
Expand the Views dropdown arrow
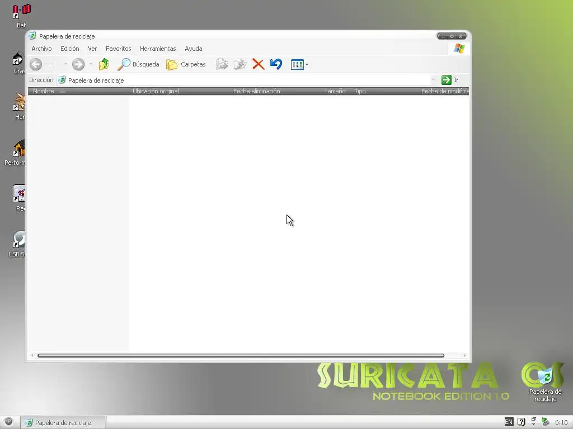[x=307, y=65]
